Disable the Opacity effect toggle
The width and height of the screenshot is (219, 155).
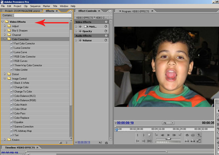click(x=80, y=31)
